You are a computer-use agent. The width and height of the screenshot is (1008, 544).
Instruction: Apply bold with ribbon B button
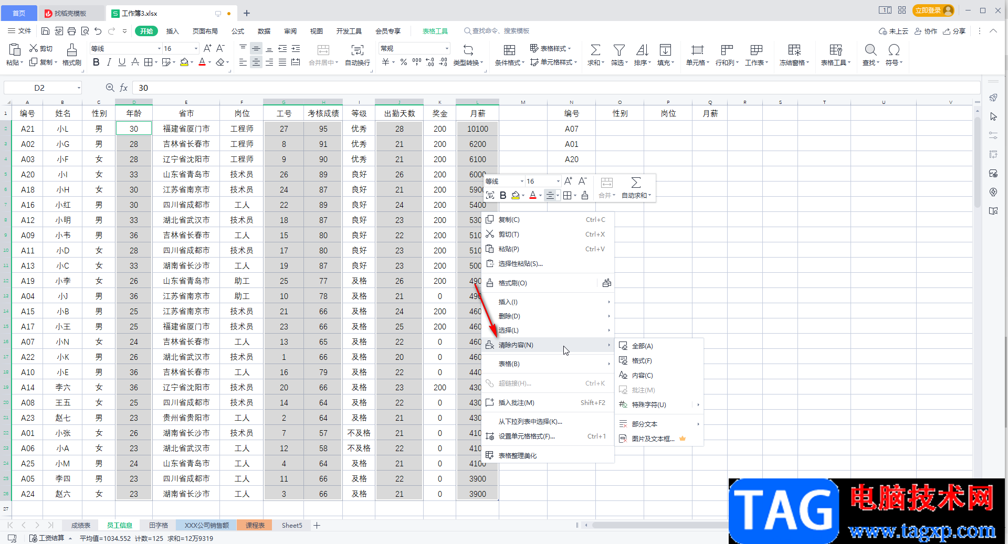pyautogui.click(x=96, y=62)
